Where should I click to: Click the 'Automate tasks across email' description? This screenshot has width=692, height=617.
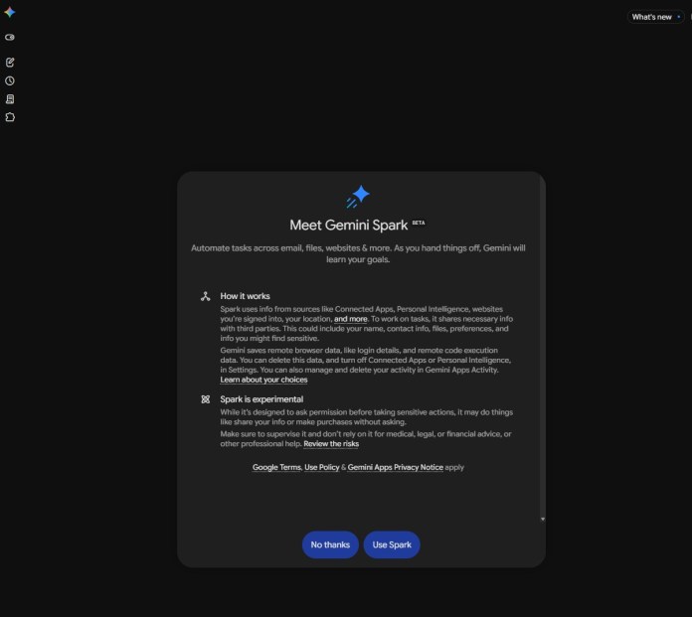(358, 253)
